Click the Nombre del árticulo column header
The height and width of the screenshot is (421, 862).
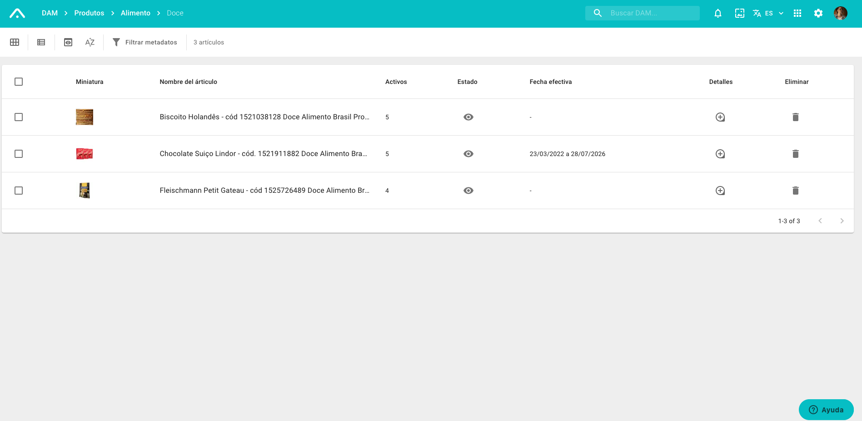tap(189, 82)
